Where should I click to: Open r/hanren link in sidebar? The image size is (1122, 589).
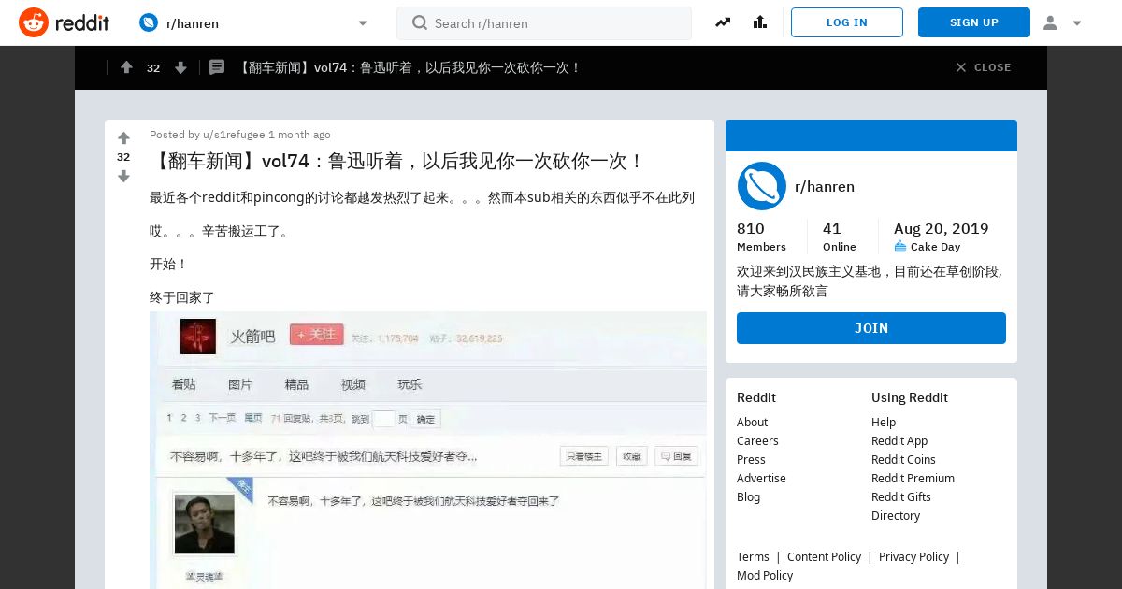[x=825, y=186]
